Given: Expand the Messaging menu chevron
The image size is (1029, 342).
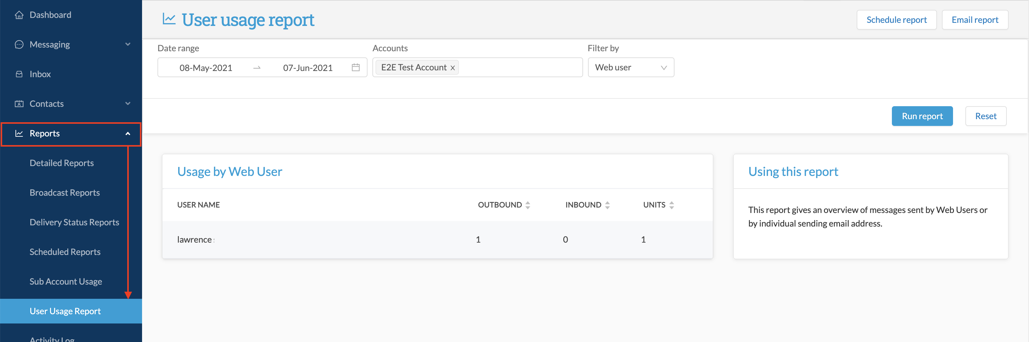Looking at the screenshot, I should click(128, 44).
